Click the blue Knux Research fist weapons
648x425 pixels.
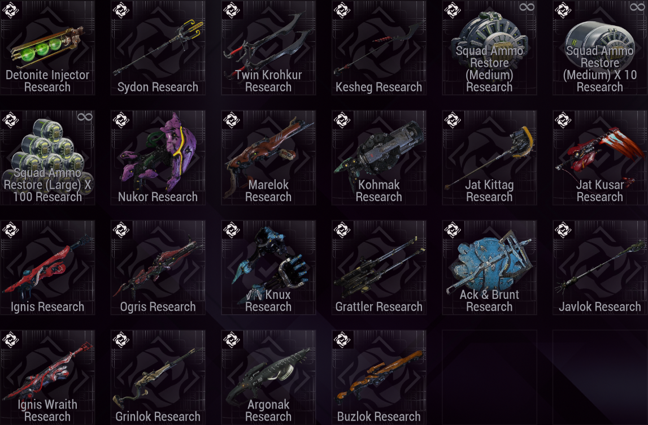coord(268,267)
